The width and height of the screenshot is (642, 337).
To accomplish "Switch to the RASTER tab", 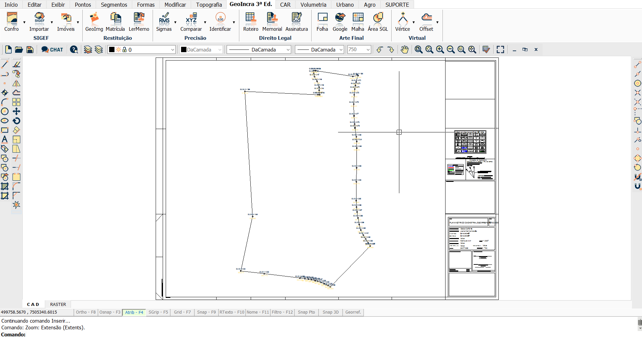I will click(x=58, y=304).
